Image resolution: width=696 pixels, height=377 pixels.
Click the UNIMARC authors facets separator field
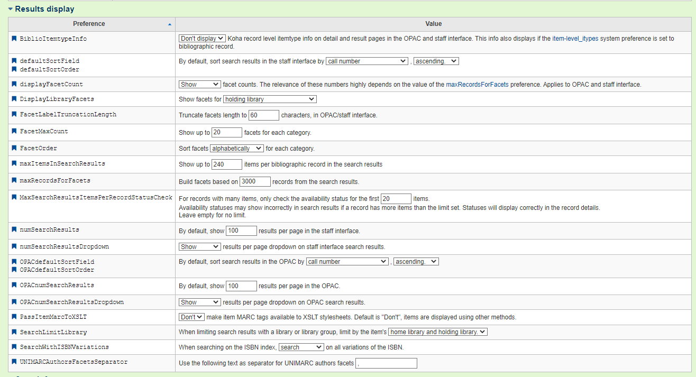click(386, 363)
